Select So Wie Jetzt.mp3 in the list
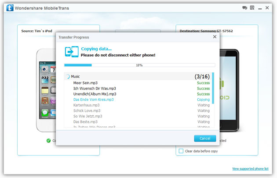Screen dimensions: 277x178 pyautogui.click(x=88, y=116)
